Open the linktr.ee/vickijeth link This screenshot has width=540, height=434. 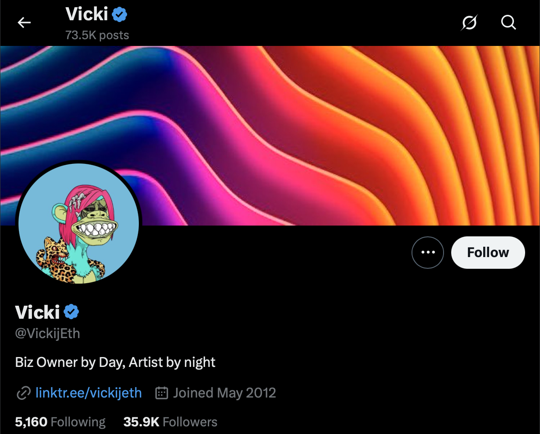click(88, 393)
